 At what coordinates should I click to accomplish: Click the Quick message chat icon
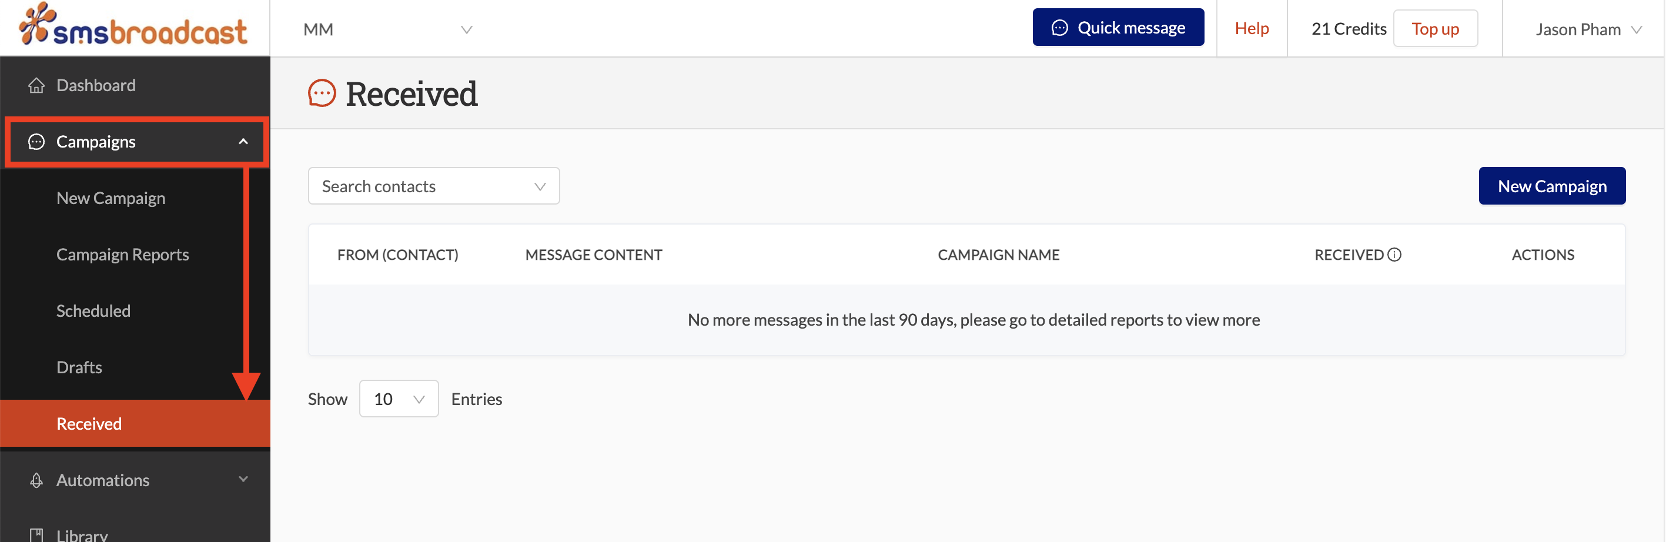(x=1061, y=27)
